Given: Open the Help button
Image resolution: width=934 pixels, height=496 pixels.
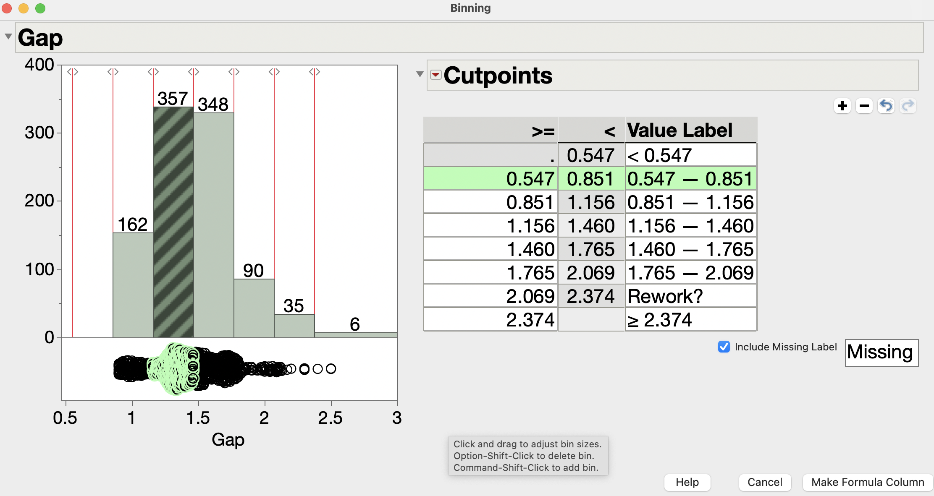Looking at the screenshot, I should (x=687, y=482).
